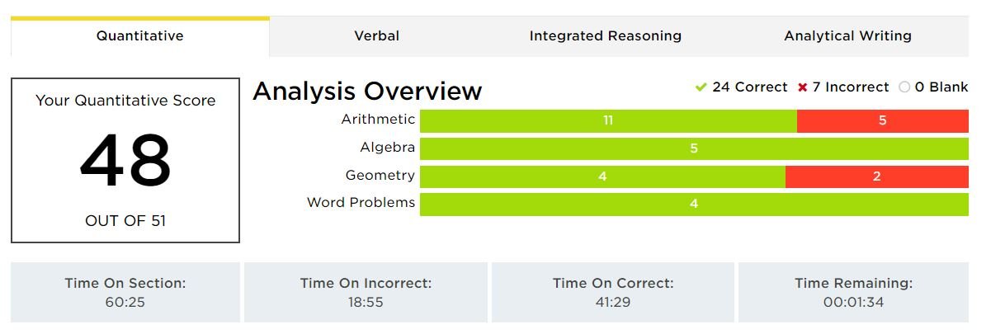Click Geometry red incorrect bar
Viewport: 991px width, 334px height.
[876, 176]
